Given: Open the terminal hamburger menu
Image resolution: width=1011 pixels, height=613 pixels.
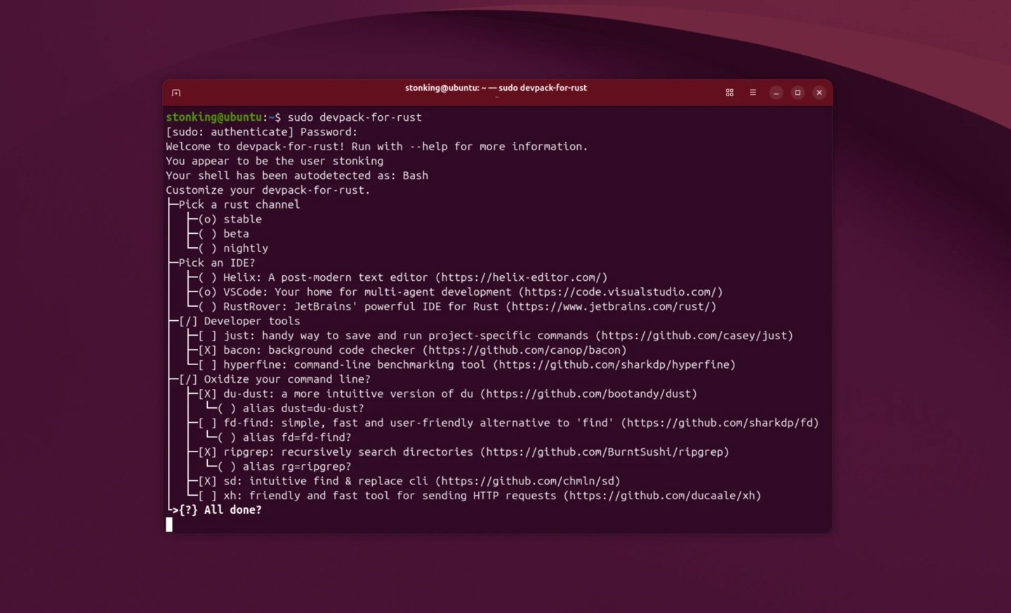Looking at the screenshot, I should (x=753, y=93).
